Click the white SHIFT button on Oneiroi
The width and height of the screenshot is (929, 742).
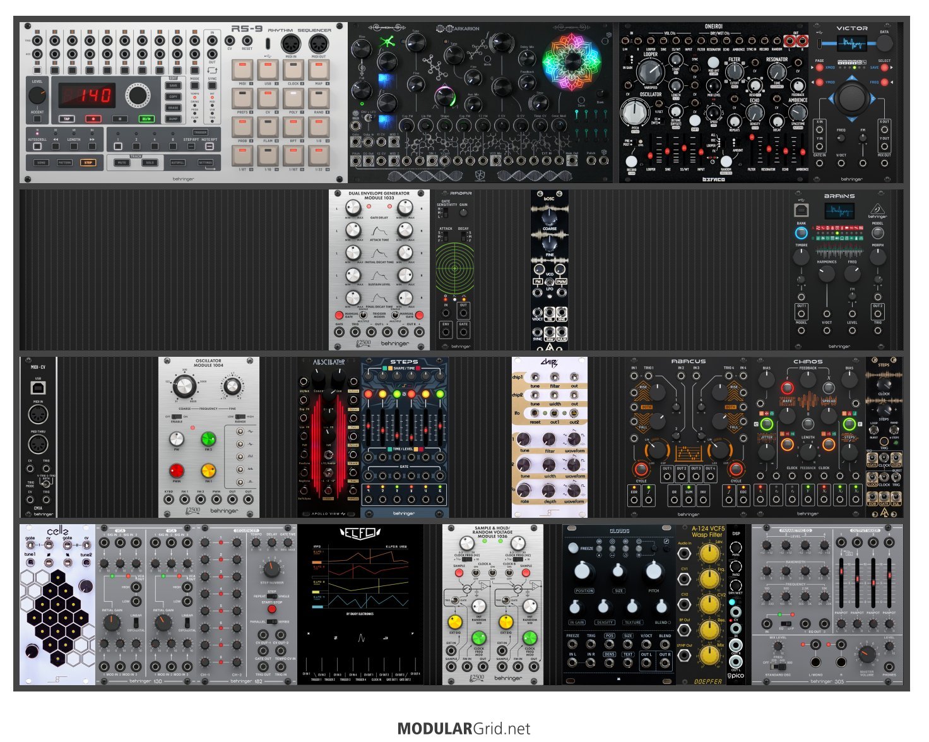point(695,120)
